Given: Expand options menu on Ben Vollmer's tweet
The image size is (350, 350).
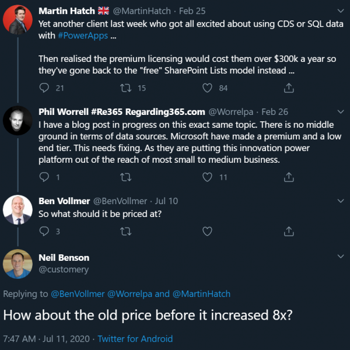Looking at the screenshot, I should pyautogui.click(x=341, y=201).
